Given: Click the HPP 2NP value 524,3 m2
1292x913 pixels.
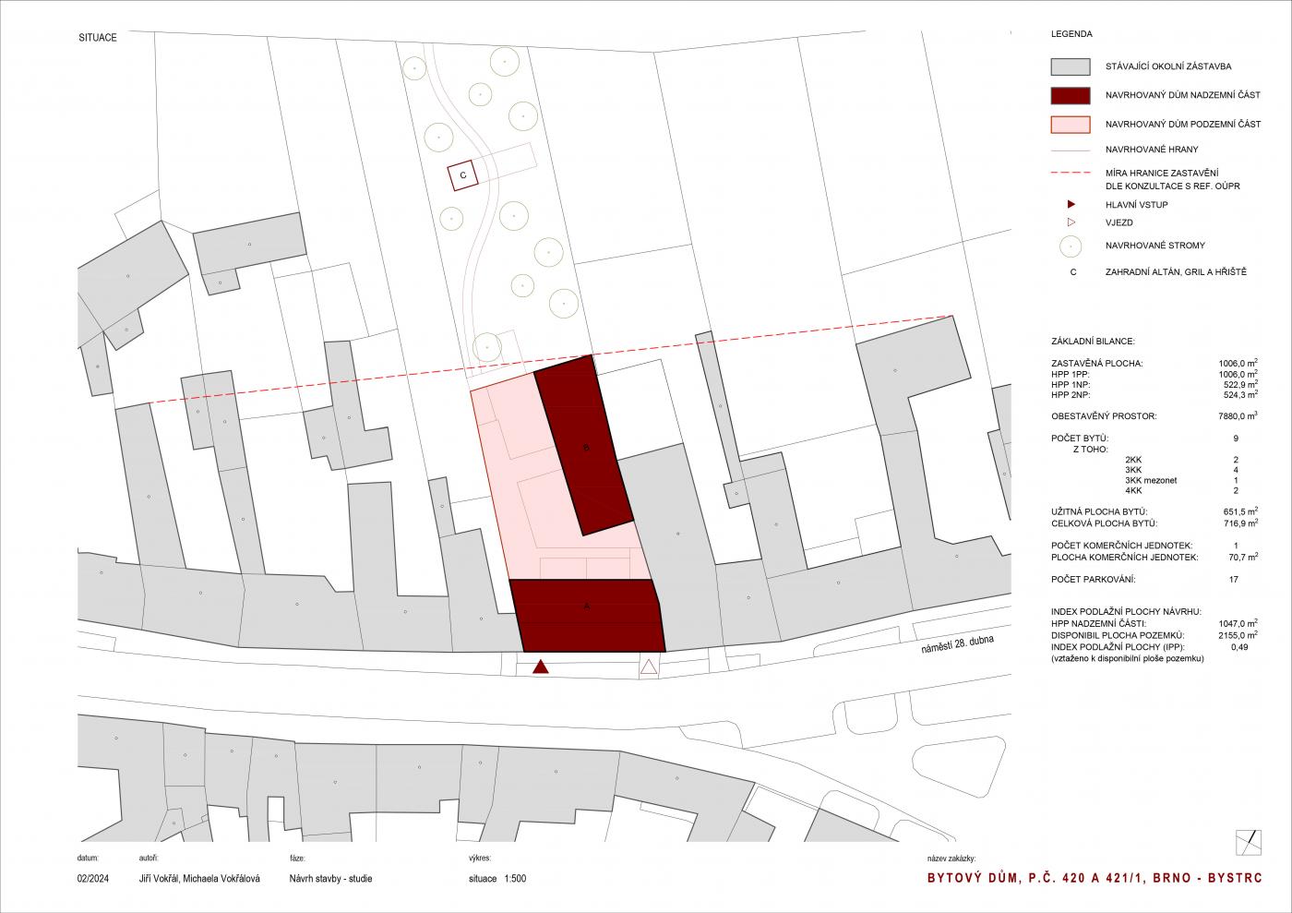Looking at the screenshot, I should coord(1239,394).
